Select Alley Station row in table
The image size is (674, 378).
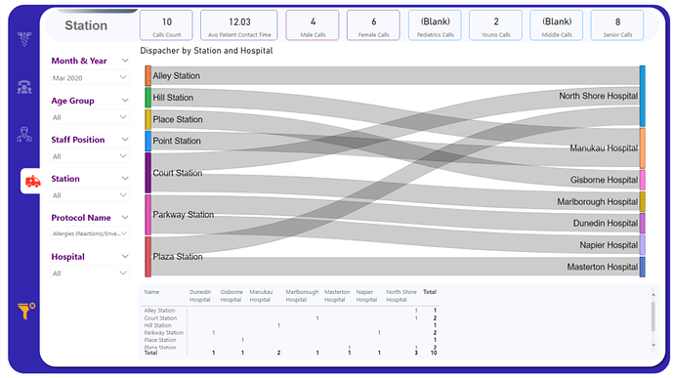click(x=290, y=311)
